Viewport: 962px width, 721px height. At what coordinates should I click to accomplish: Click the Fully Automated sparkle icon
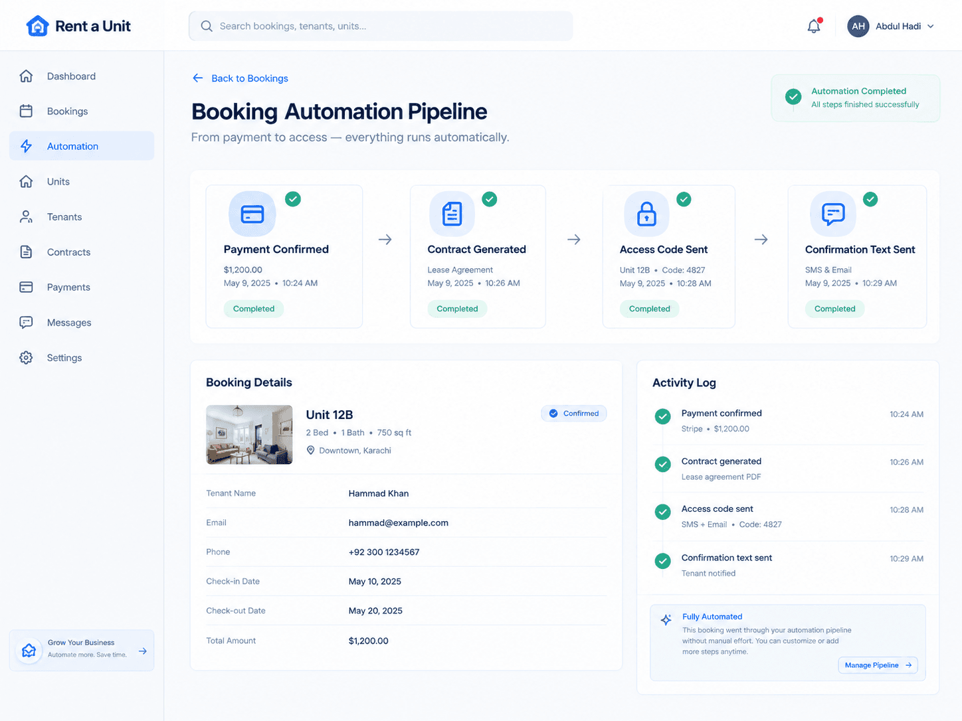coord(666,620)
